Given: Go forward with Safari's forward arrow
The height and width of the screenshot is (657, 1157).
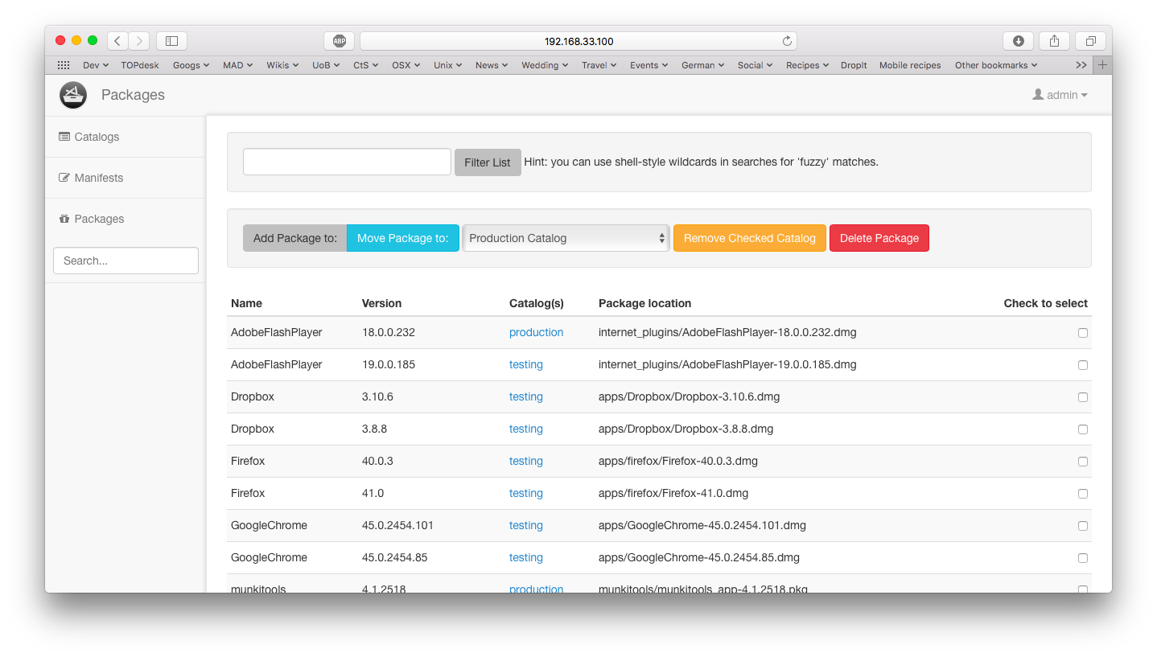Looking at the screenshot, I should coord(139,41).
